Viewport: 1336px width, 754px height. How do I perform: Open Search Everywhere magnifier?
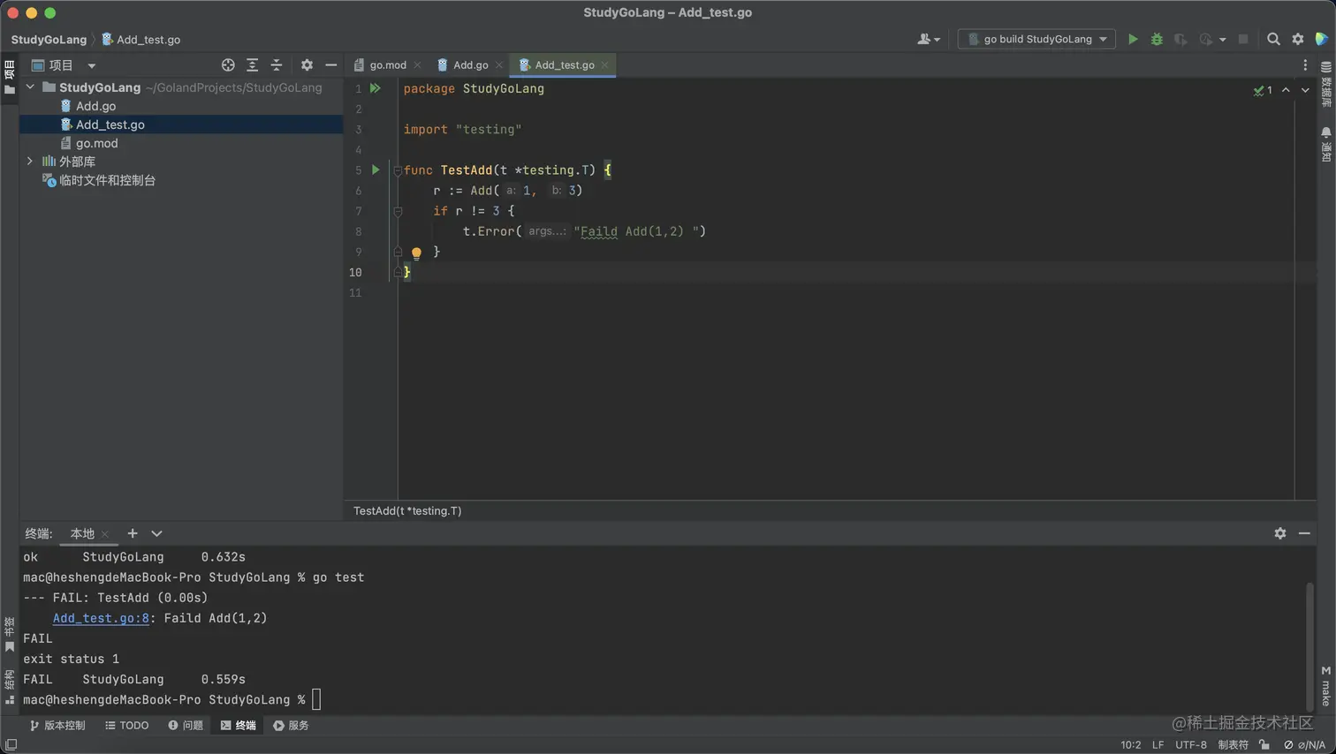click(x=1273, y=39)
